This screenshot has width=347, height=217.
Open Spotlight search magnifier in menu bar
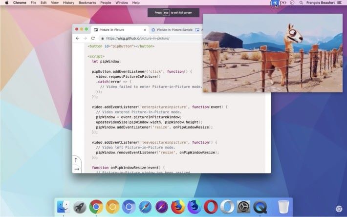(301, 2)
